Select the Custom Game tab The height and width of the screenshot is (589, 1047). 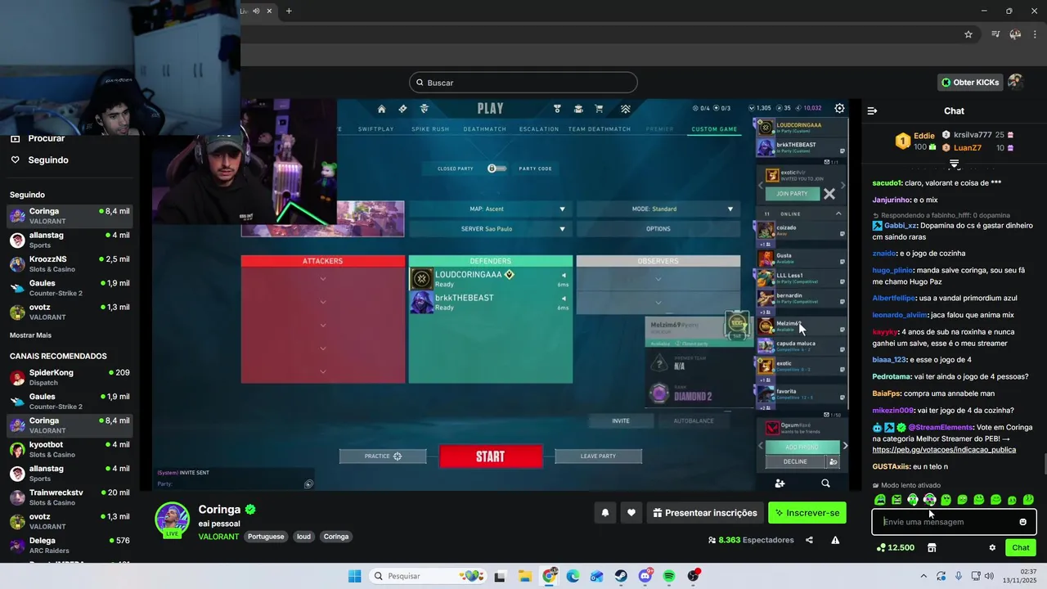click(x=714, y=129)
